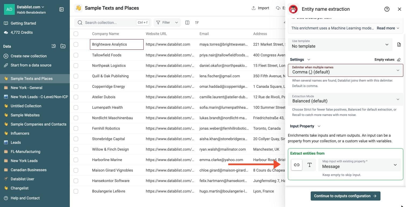Click the search-collections icon beside Data
The image size is (406, 207).
pyautogui.click(x=54, y=46)
